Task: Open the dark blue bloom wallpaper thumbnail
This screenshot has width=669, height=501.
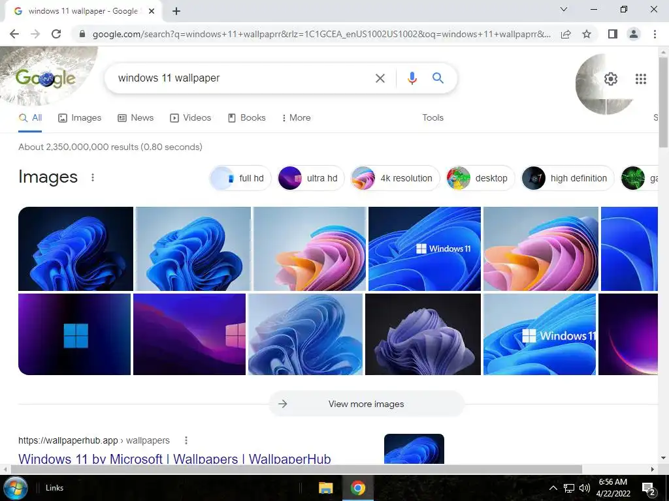Action: [x=76, y=249]
